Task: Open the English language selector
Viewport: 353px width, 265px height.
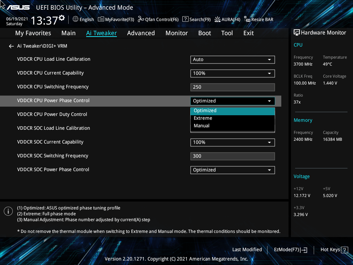Action: 83,19
